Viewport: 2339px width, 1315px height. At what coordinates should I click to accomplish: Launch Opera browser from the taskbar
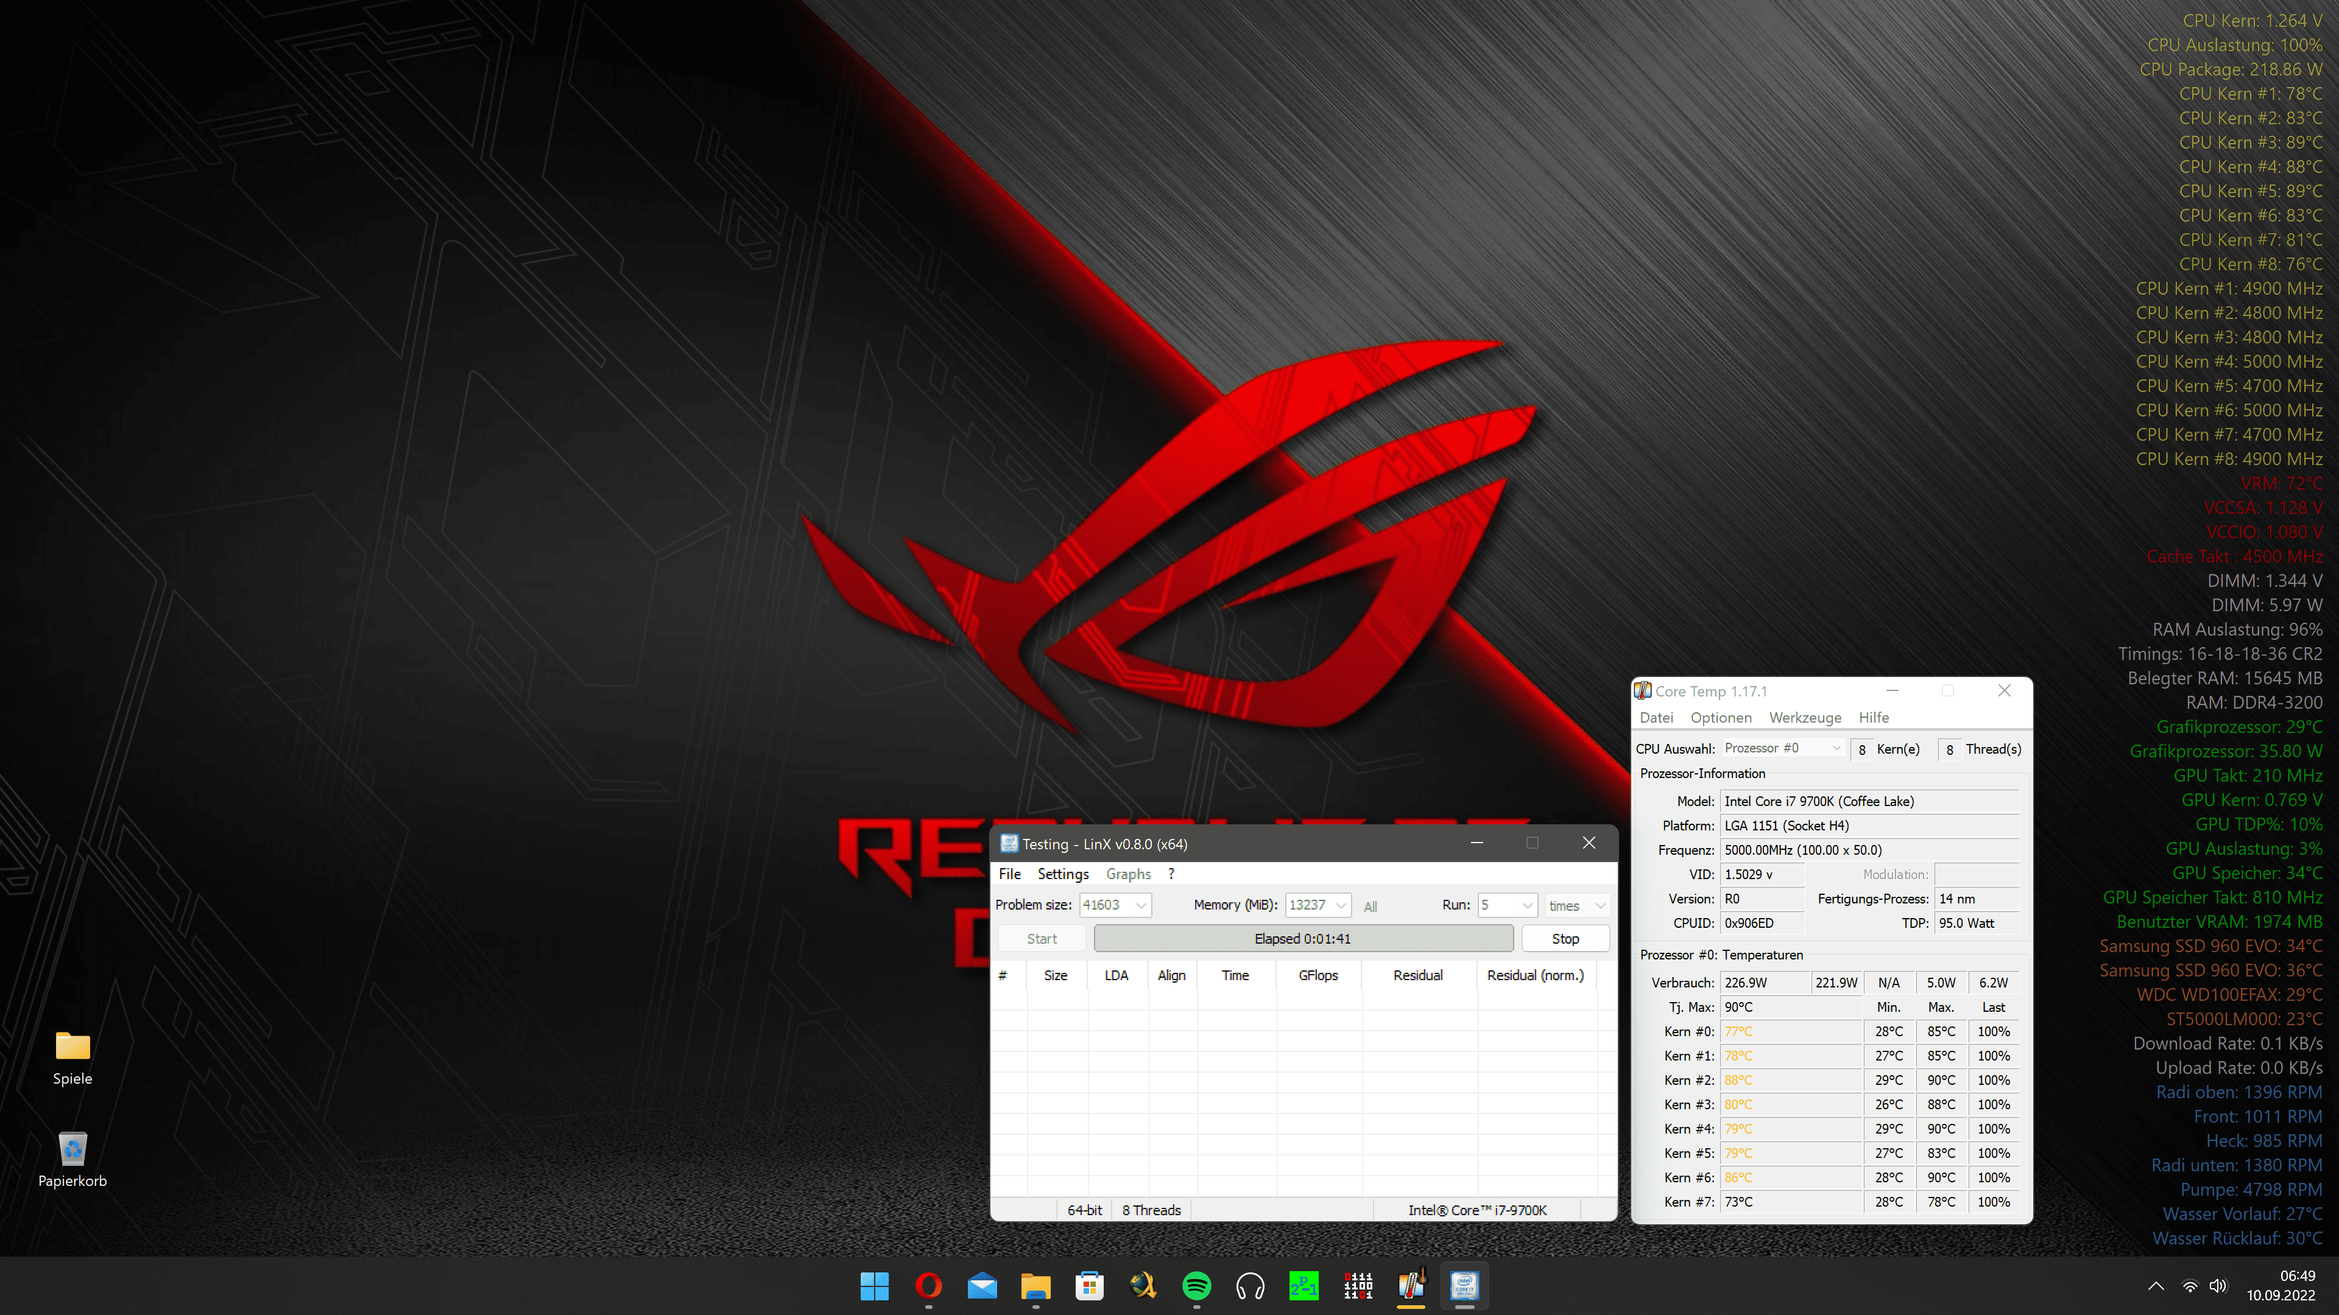tap(928, 1285)
